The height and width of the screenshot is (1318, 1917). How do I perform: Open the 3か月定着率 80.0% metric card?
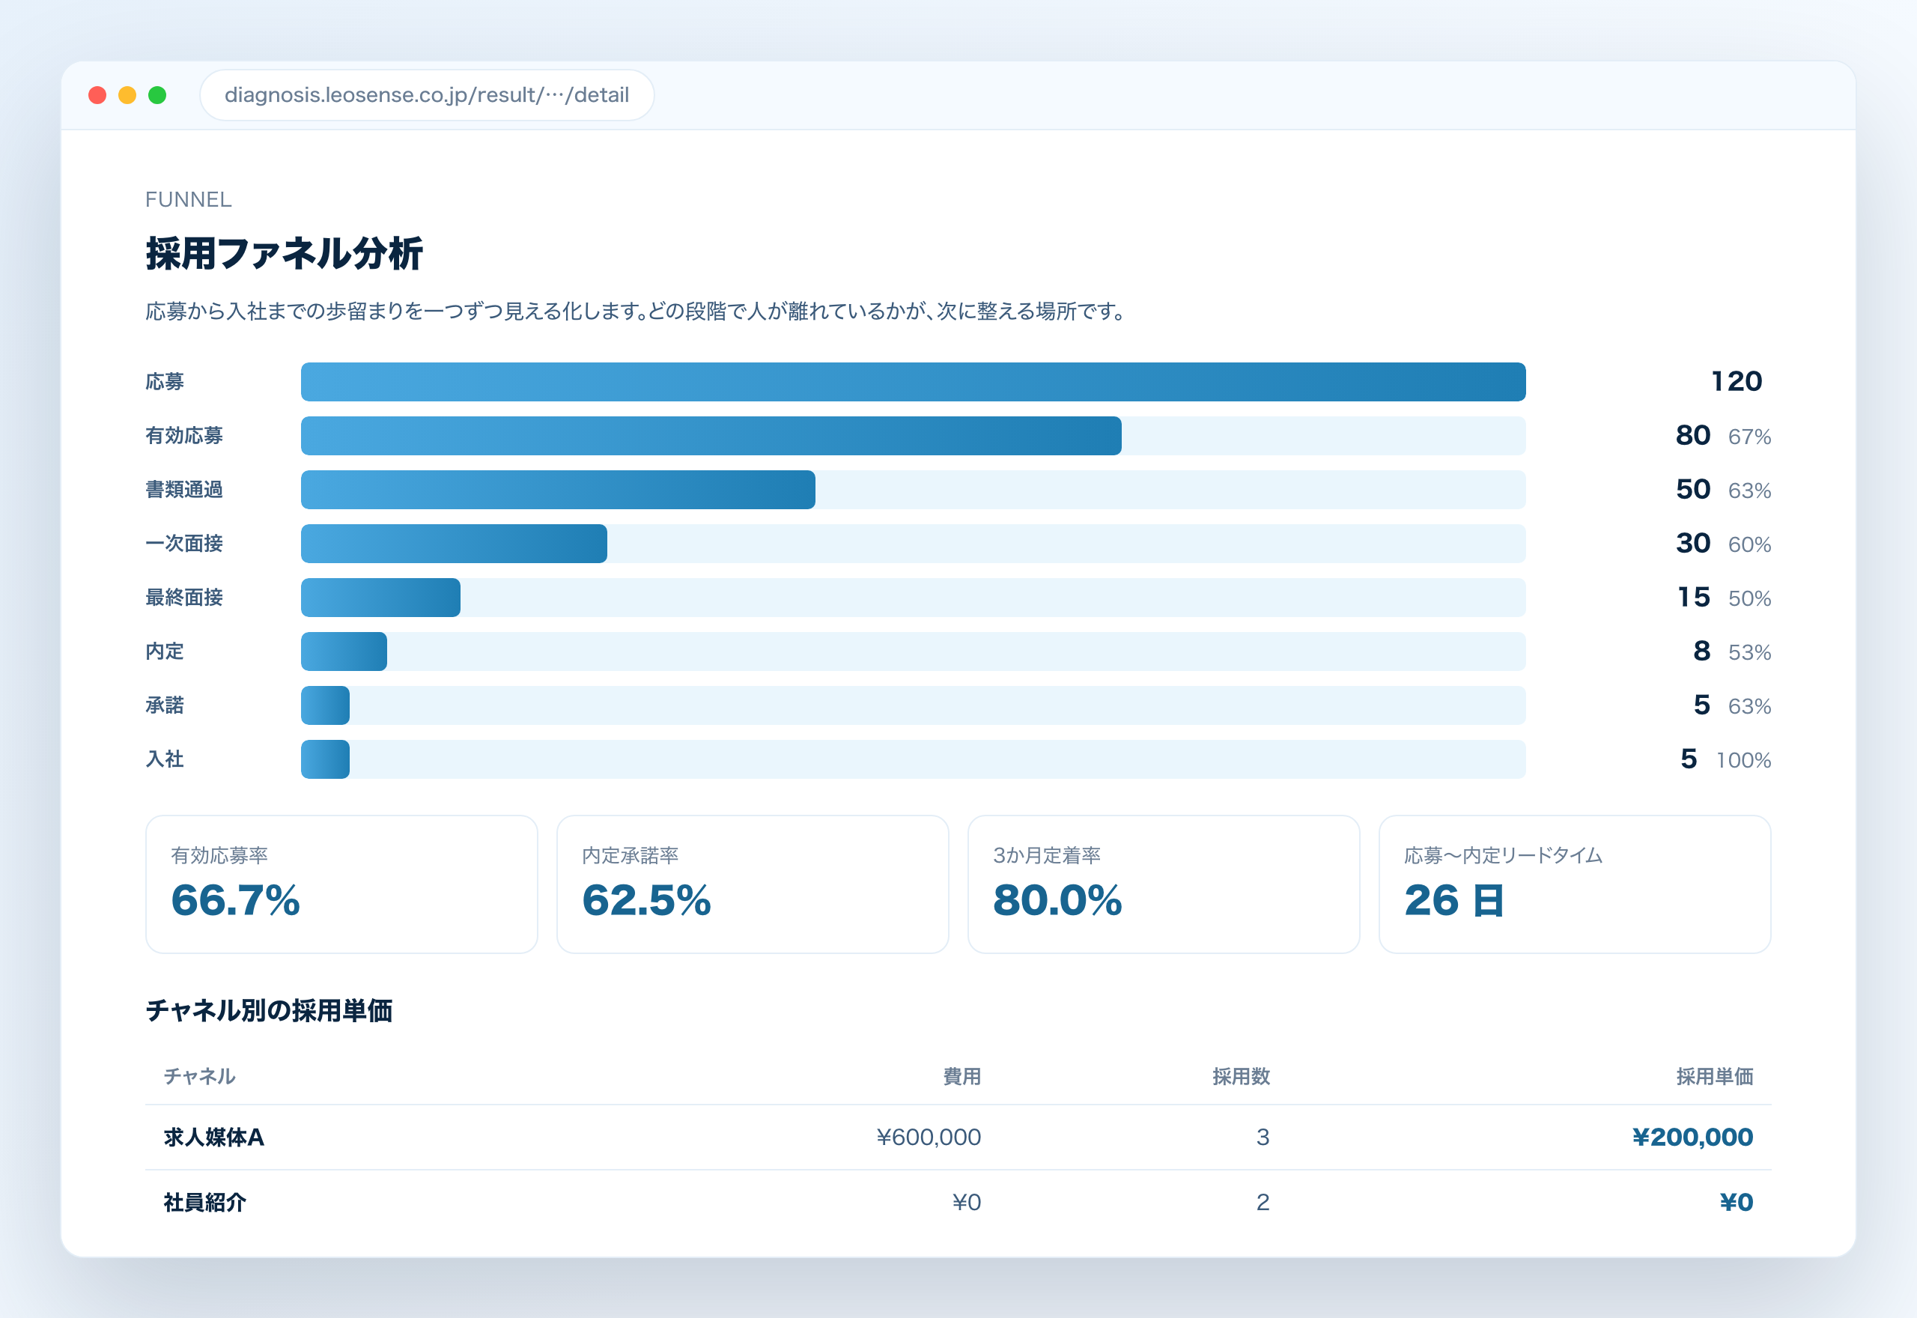coord(1164,884)
